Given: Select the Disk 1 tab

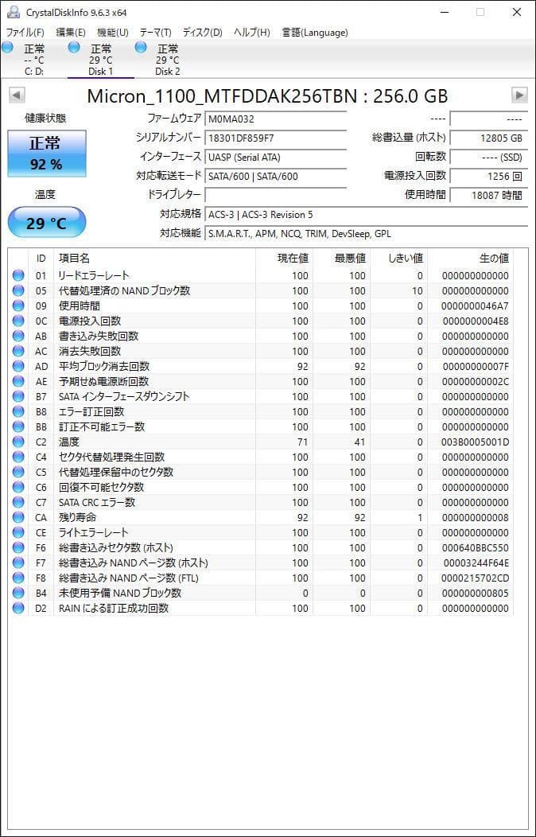Looking at the screenshot, I should coord(100,59).
